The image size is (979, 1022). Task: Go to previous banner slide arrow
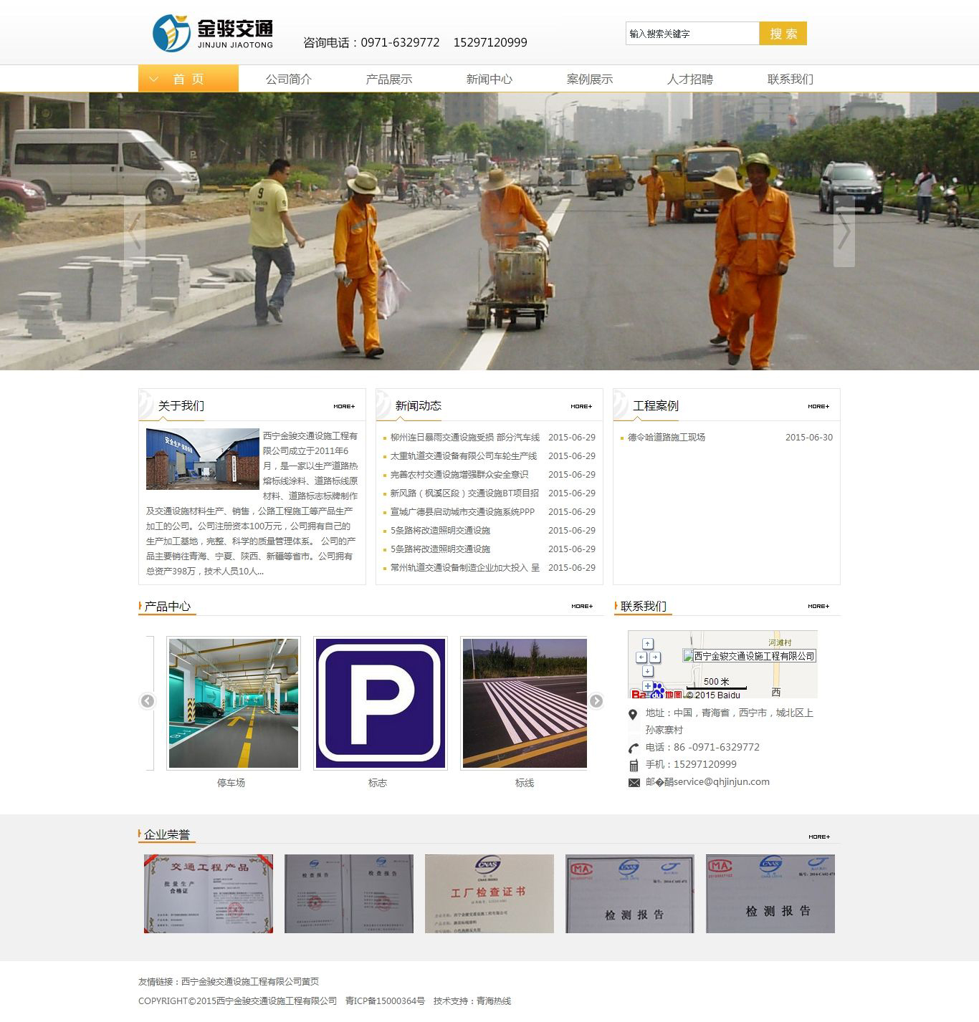point(134,231)
